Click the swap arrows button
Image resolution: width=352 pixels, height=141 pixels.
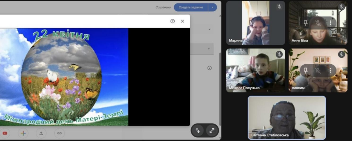pyautogui.click(x=198, y=130)
